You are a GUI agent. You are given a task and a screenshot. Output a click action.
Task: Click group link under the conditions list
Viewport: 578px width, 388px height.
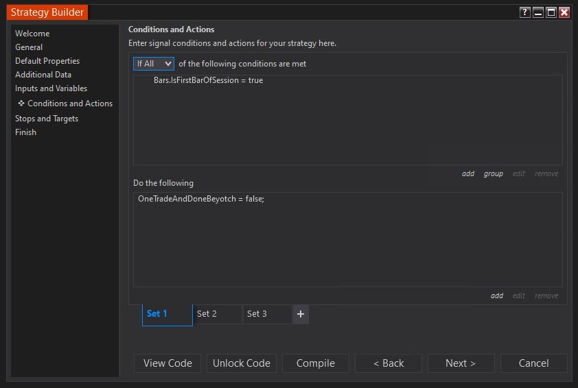pyautogui.click(x=493, y=174)
